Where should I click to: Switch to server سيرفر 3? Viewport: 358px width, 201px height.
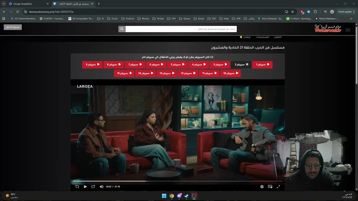tap(220, 64)
